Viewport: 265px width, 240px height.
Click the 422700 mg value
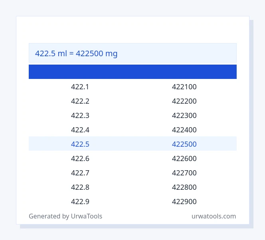184,173
